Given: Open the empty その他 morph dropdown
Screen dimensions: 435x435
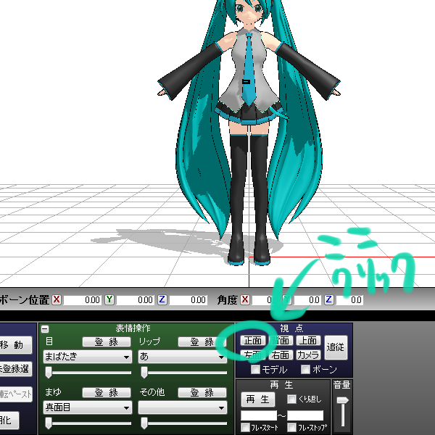Looking at the screenshot, I should pos(183,407).
